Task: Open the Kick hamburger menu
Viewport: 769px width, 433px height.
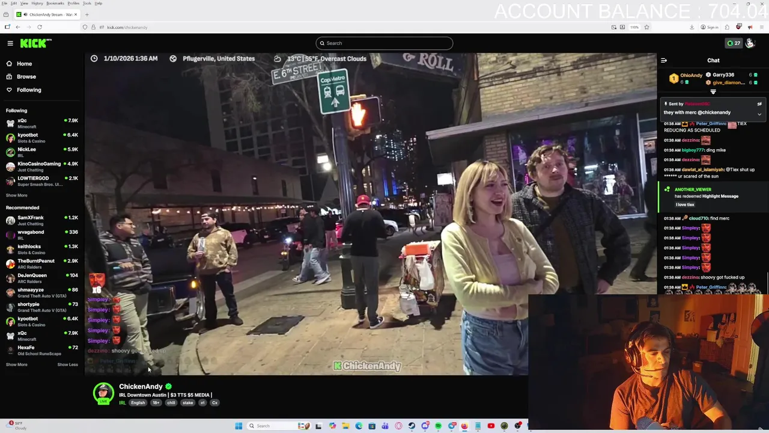Action: coord(10,43)
